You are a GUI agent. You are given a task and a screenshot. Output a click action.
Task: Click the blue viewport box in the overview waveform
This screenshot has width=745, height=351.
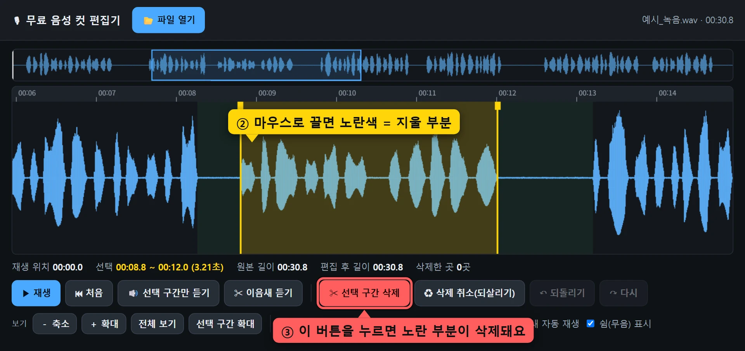tap(256, 65)
